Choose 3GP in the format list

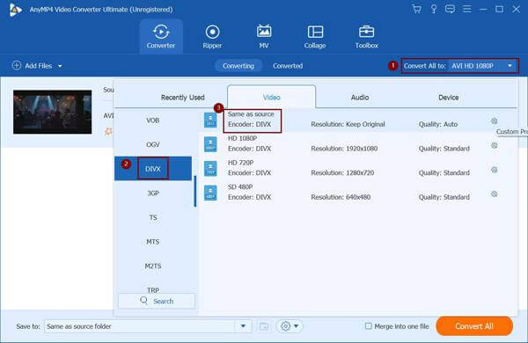[x=153, y=193]
